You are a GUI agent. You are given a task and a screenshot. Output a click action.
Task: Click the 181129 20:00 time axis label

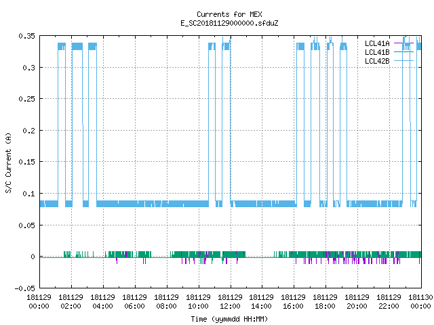(357, 302)
